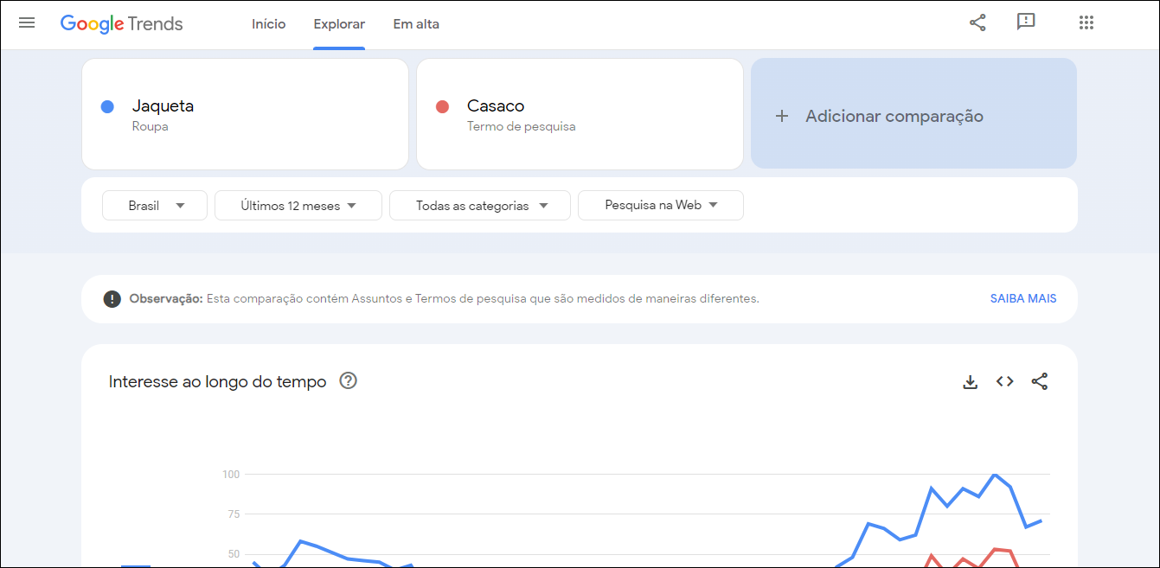The image size is (1160, 568).
Task: Open the Brasil region dropdown
Action: 155,206
